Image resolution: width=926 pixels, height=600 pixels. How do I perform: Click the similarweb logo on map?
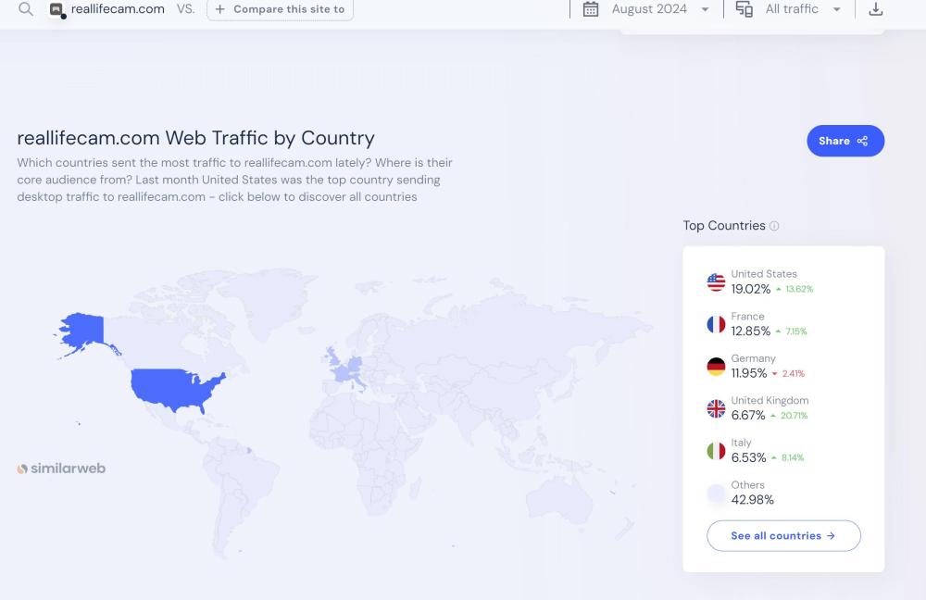[x=61, y=469]
